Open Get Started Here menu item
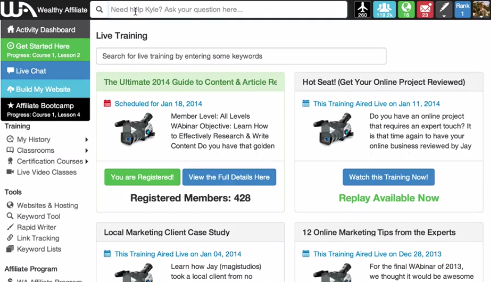Screen dimensions: 491x282 pyautogui.click(x=46, y=50)
